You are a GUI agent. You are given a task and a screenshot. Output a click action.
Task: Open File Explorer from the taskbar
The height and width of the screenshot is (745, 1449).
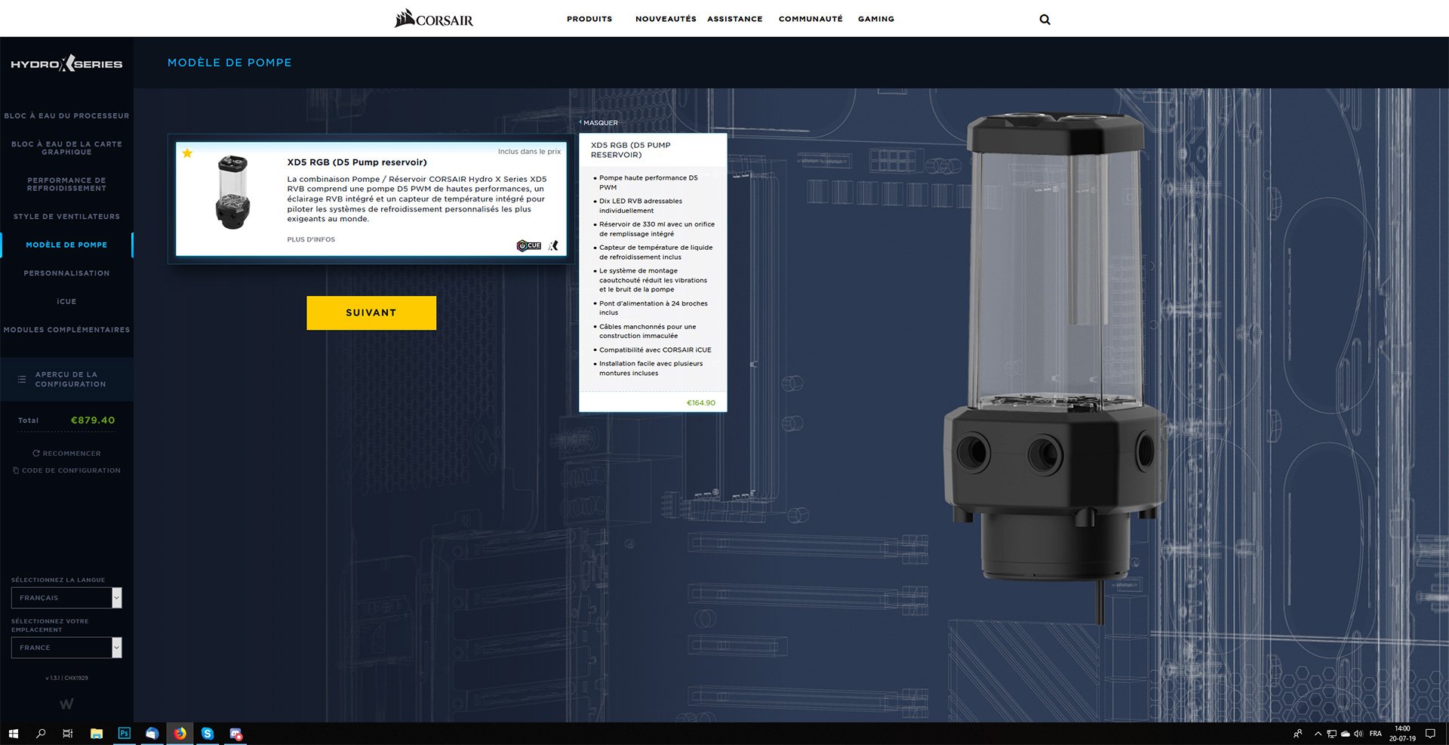click(97, 734)
